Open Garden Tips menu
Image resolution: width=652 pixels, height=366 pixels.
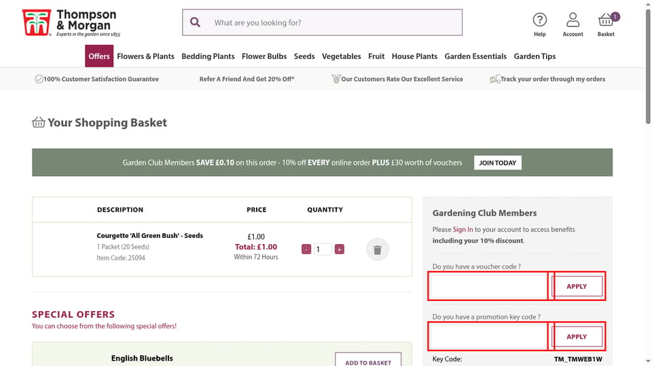coord(535,56)
